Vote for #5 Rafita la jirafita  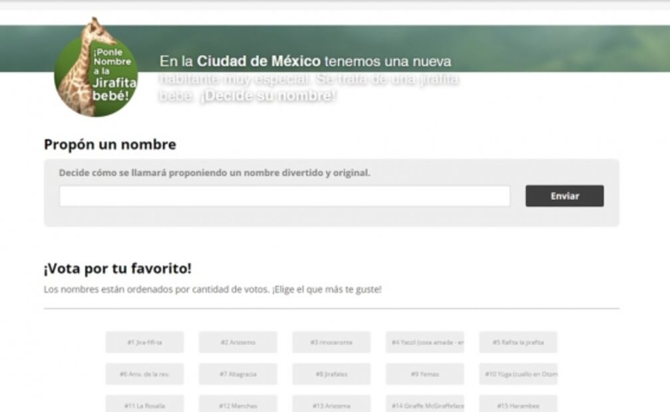(x=518, y=342)
